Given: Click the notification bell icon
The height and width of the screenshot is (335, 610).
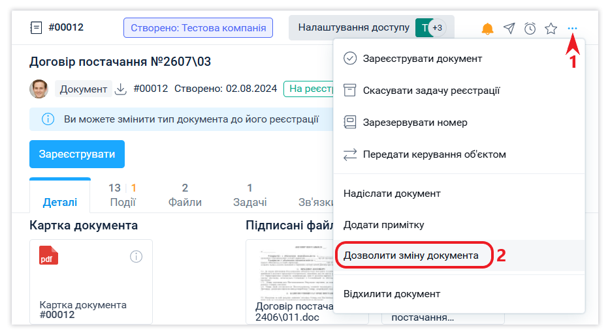Looking at the screenshot, I should coord(487,28).
